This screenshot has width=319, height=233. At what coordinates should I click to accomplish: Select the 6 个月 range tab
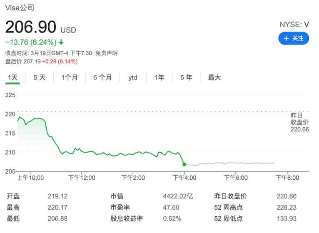tap(102, 77)
